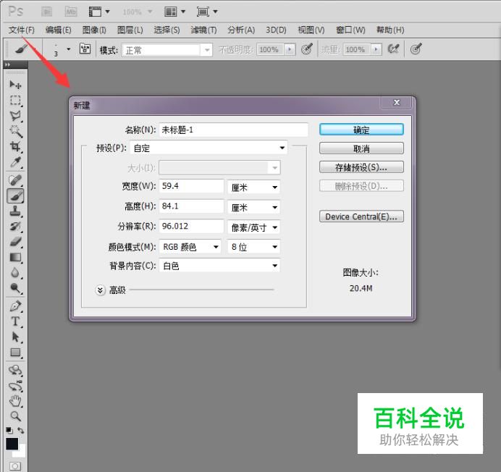Click the default colors icon
The height and width of the screenshot is (472, 501).
[9, 431]
